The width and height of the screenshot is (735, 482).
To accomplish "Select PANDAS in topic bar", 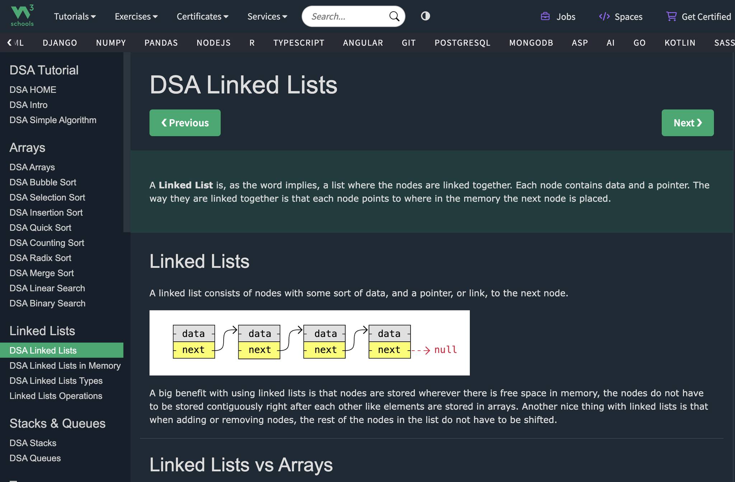I will [161, 43].
